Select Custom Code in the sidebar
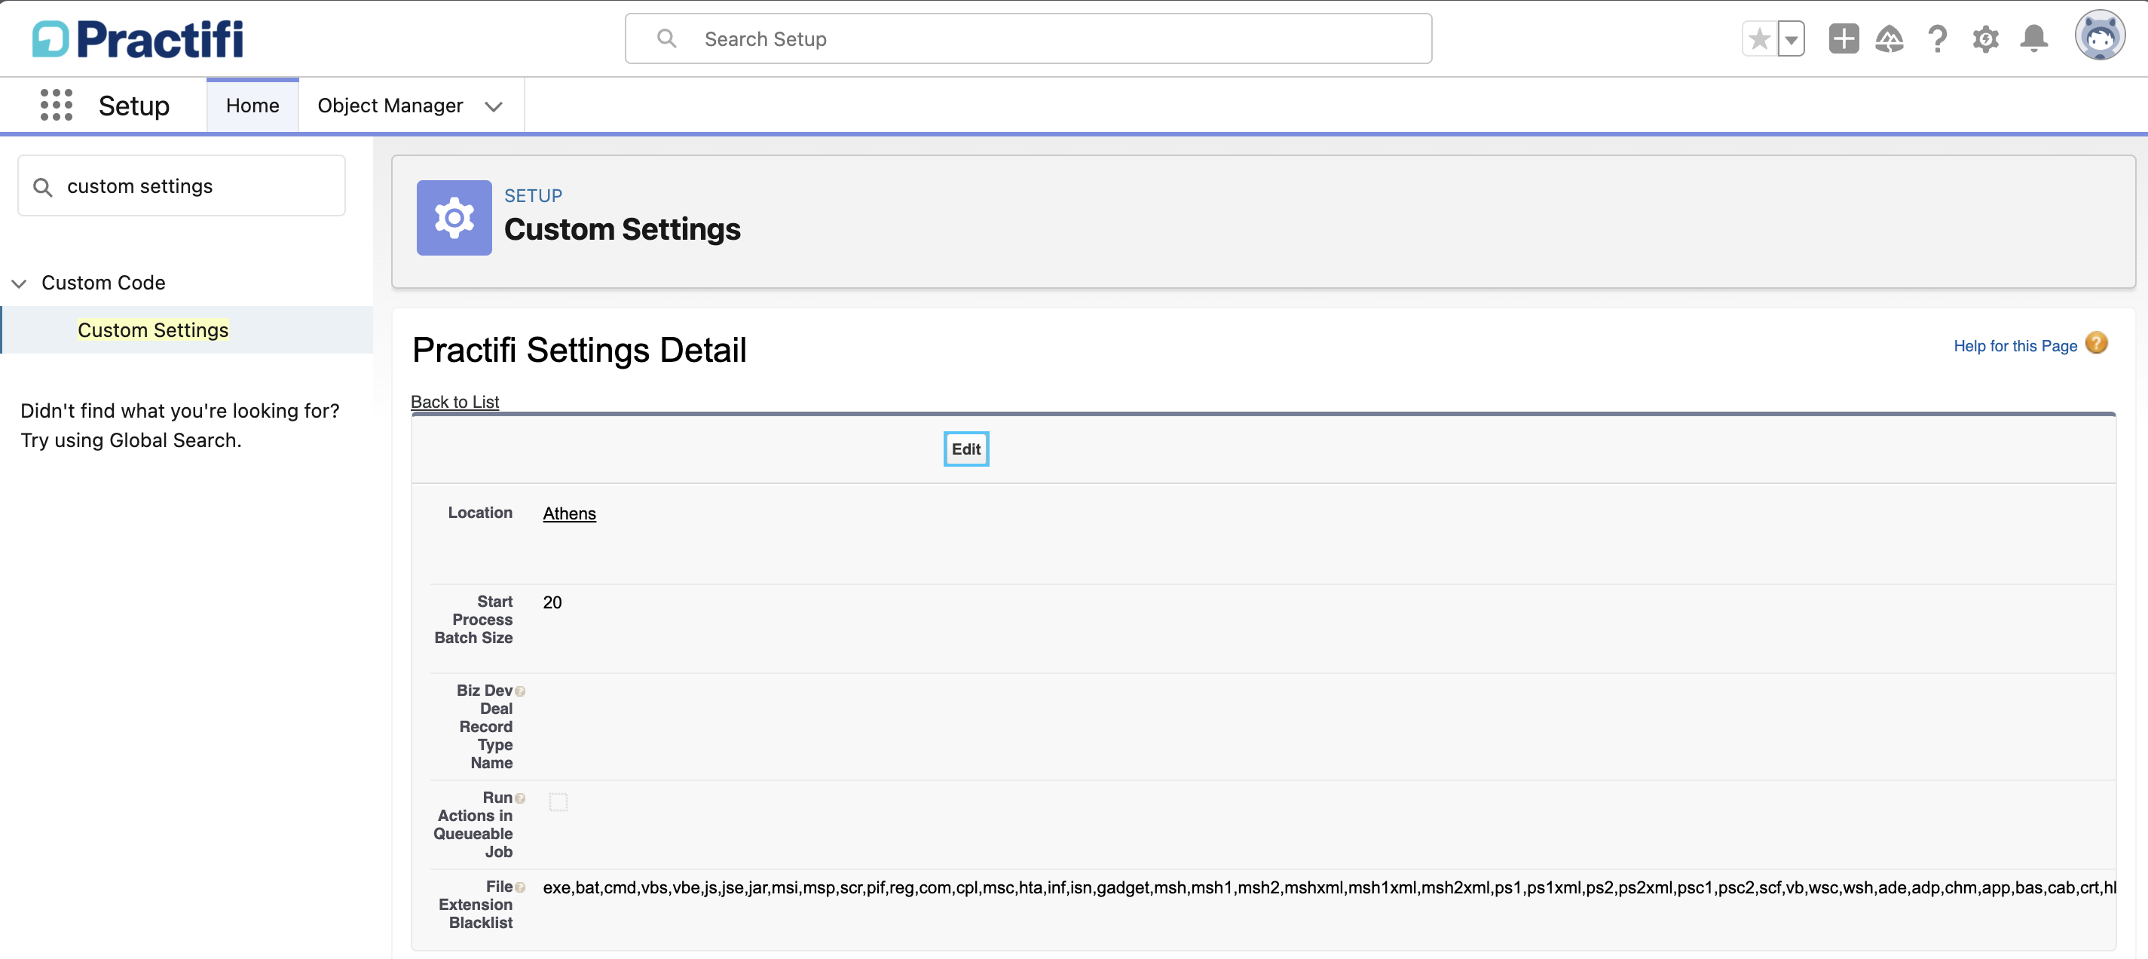Screen dimensions: 2148x959 pos(103,283)
